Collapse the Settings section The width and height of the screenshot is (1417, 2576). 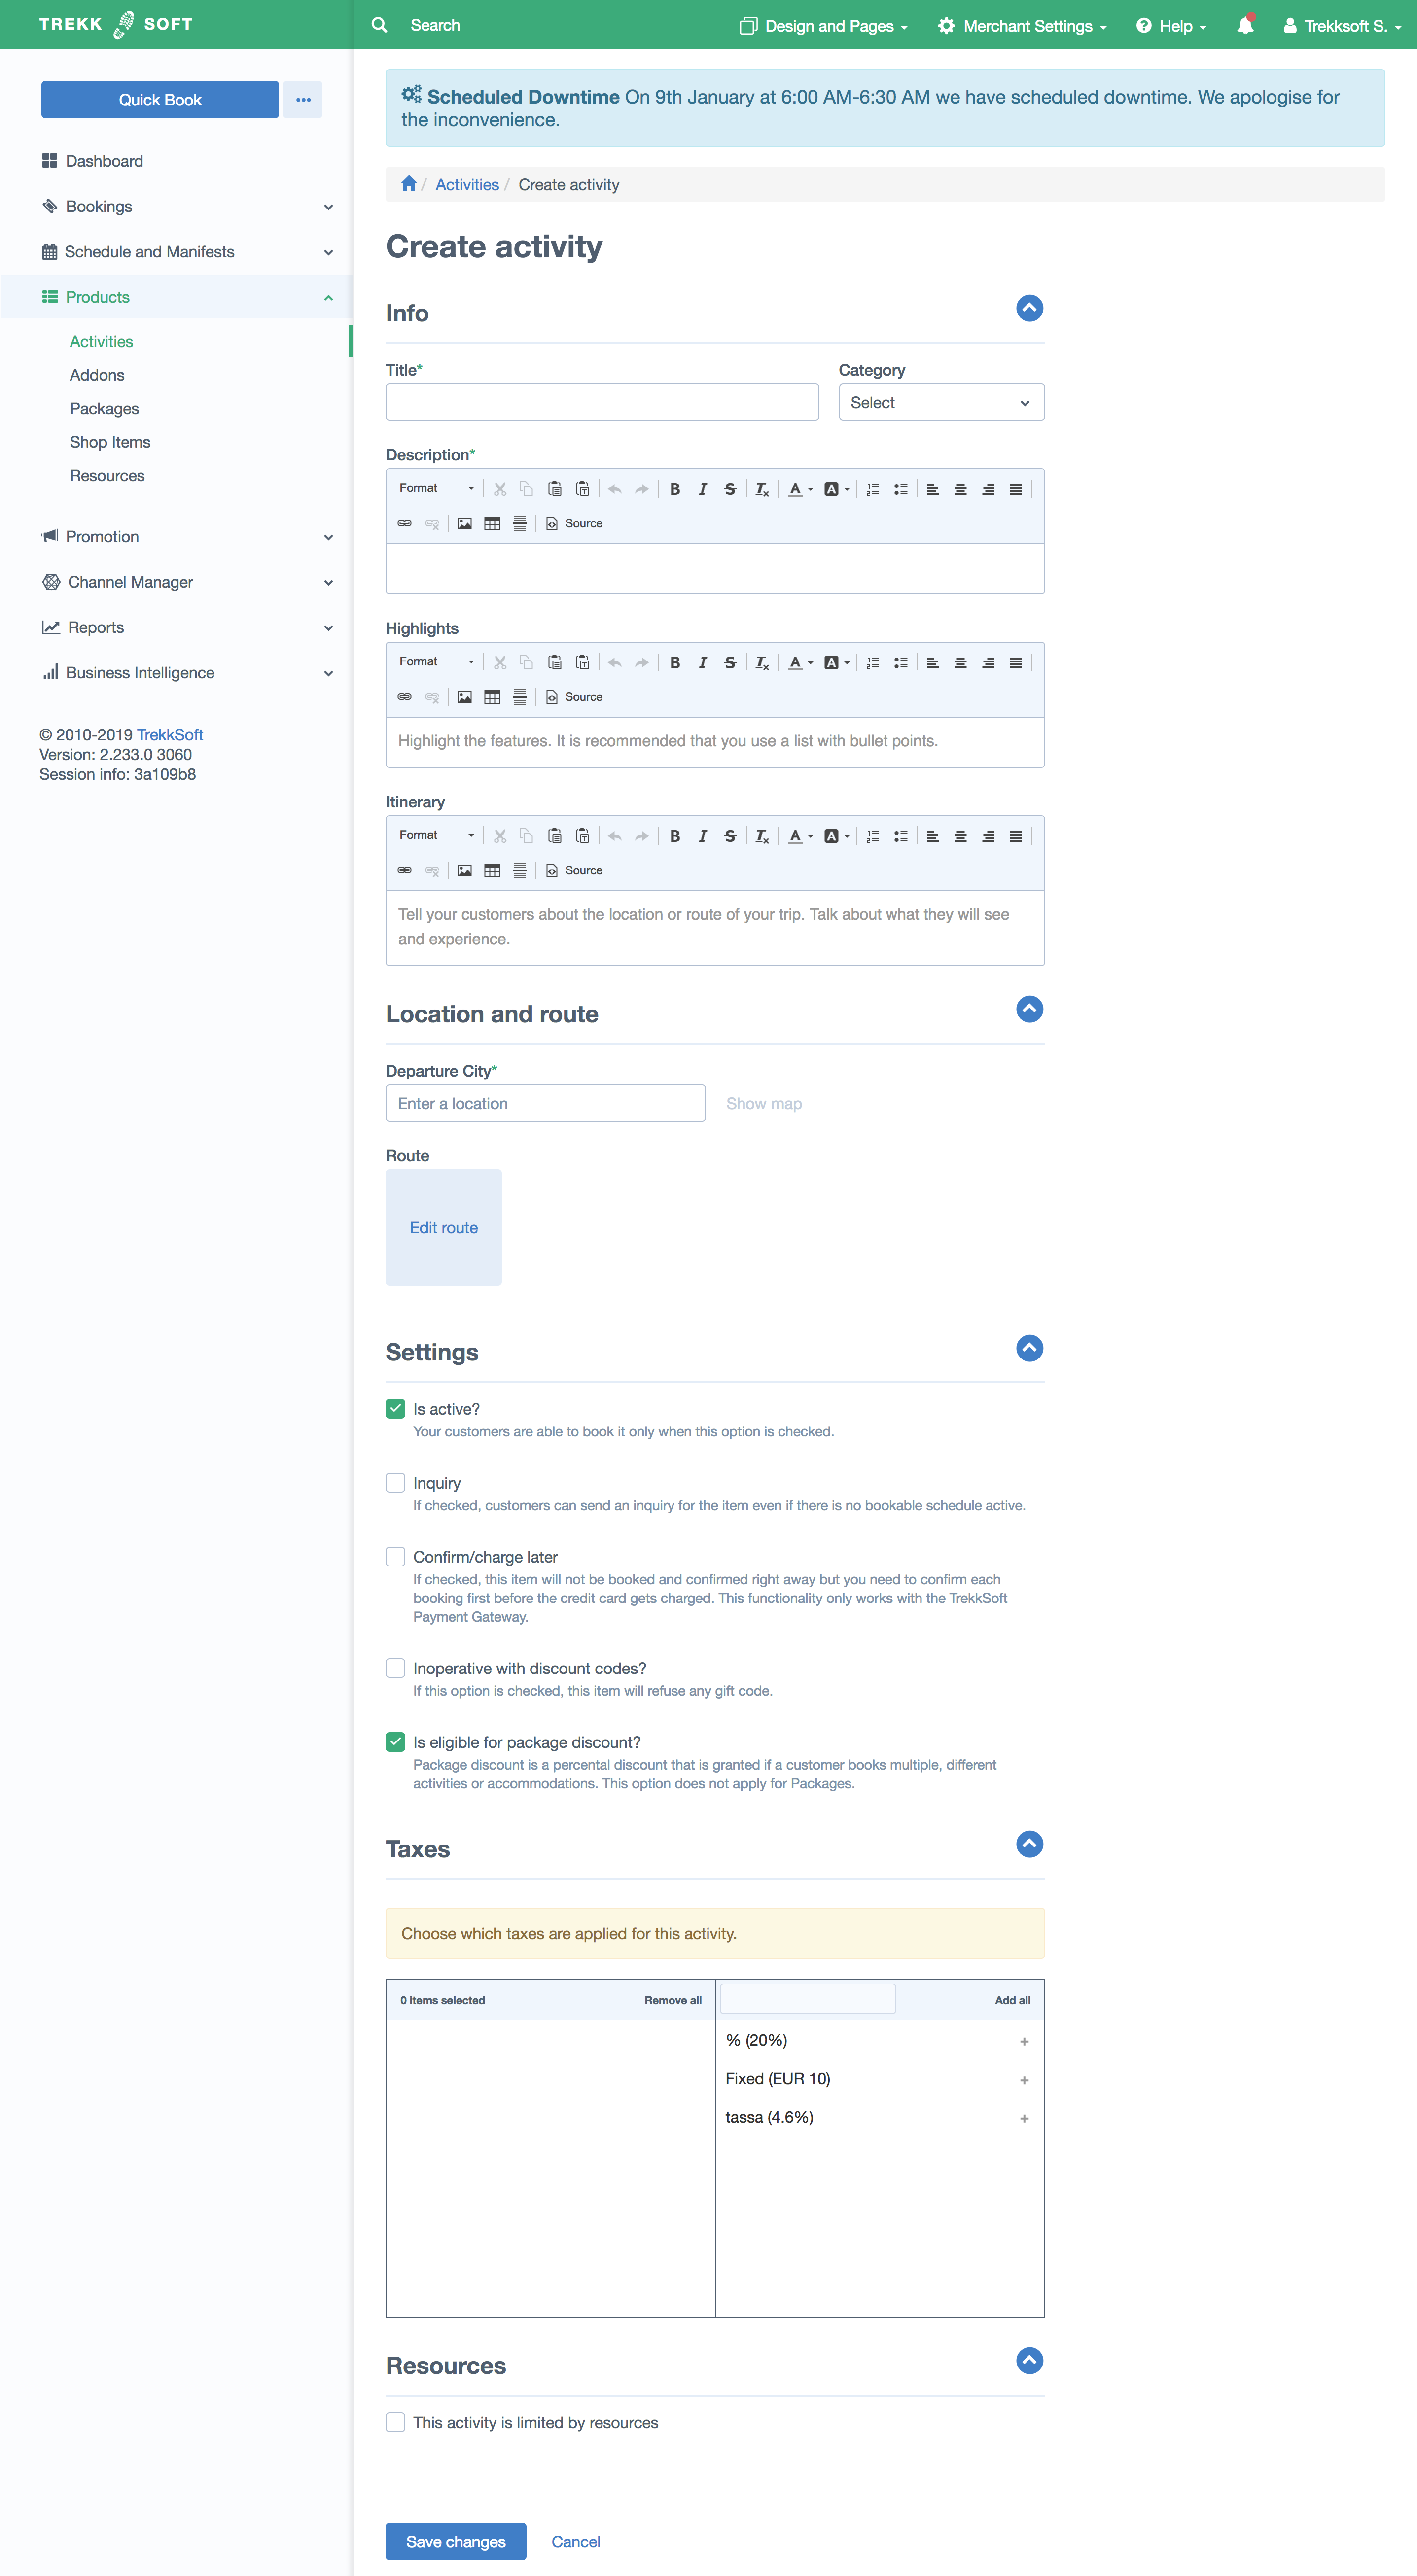(1029, 1348)
